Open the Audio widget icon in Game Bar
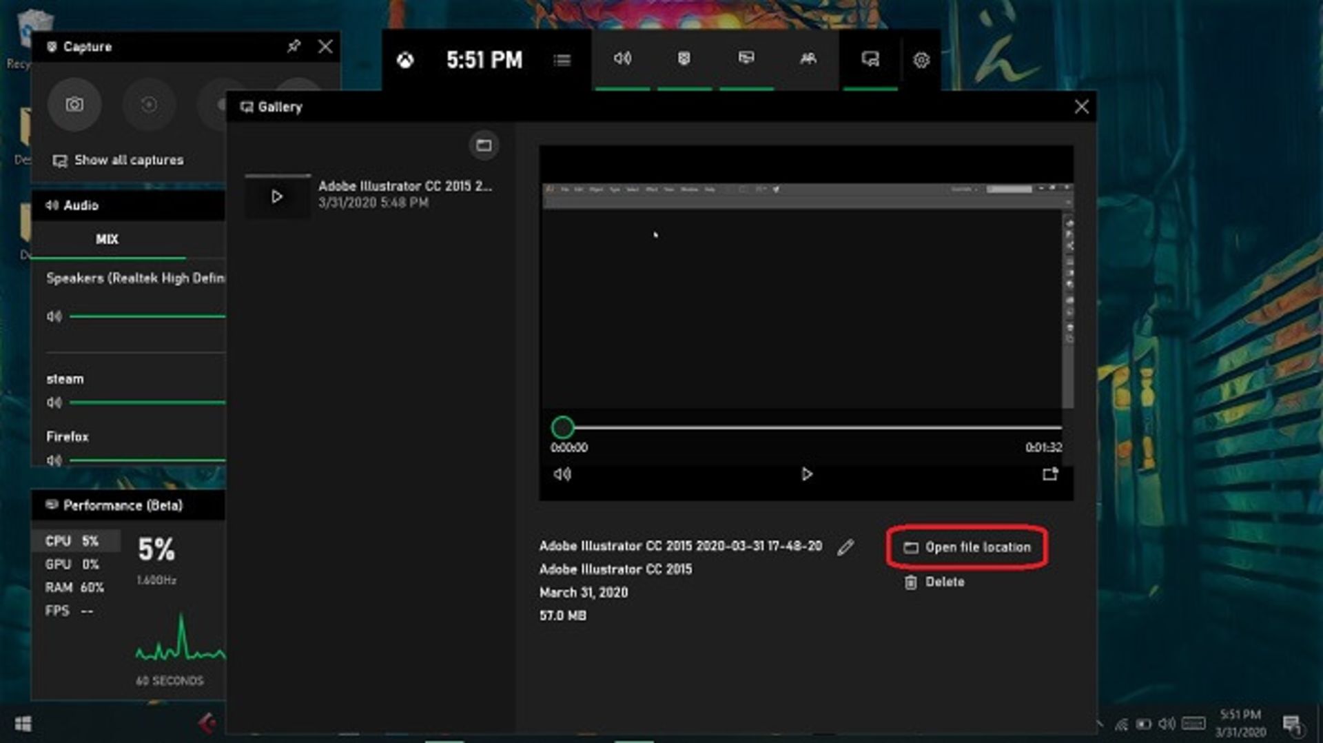Screen dimensions: 1323x743 pyautogui.click(x=624, y=60)
